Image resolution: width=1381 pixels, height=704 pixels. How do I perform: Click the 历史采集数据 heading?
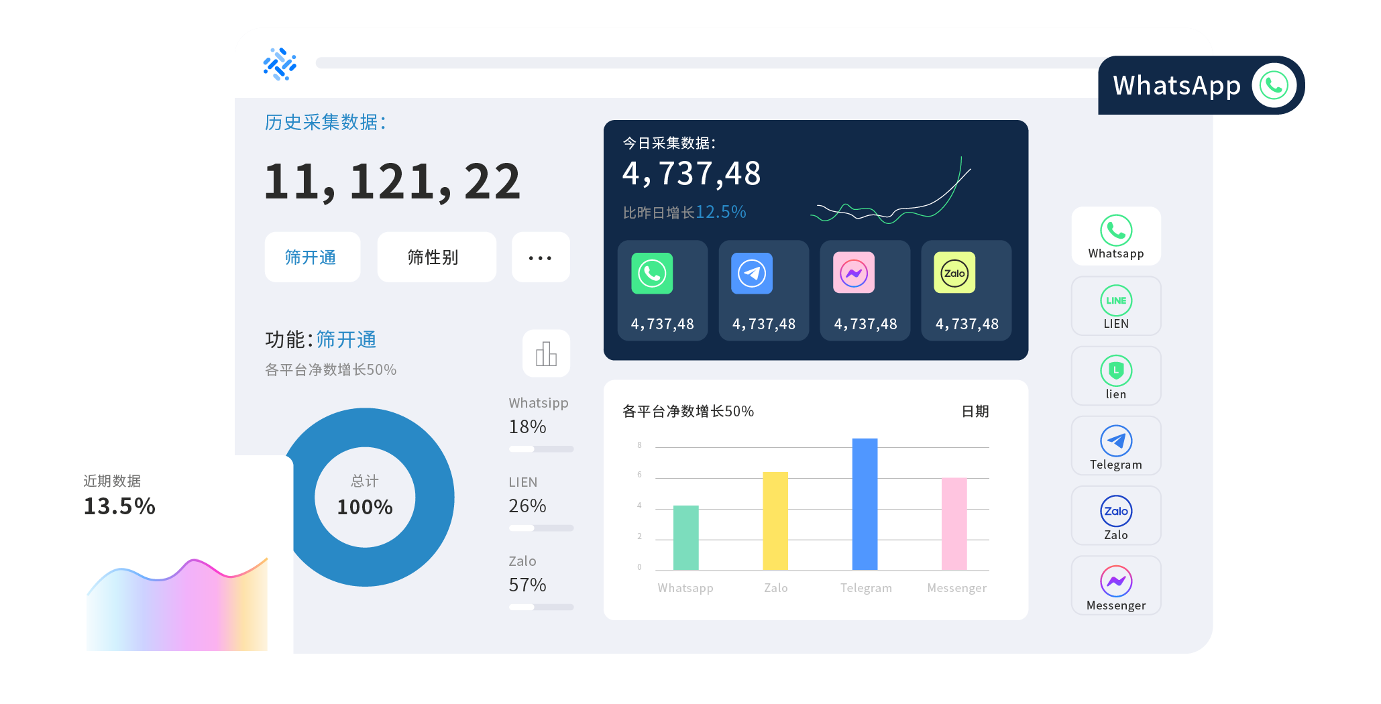point(325,122)
